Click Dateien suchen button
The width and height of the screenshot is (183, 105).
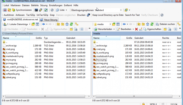click(x=165, y=24)
